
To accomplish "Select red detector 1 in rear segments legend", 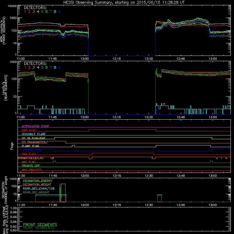I will coord(25,68).
